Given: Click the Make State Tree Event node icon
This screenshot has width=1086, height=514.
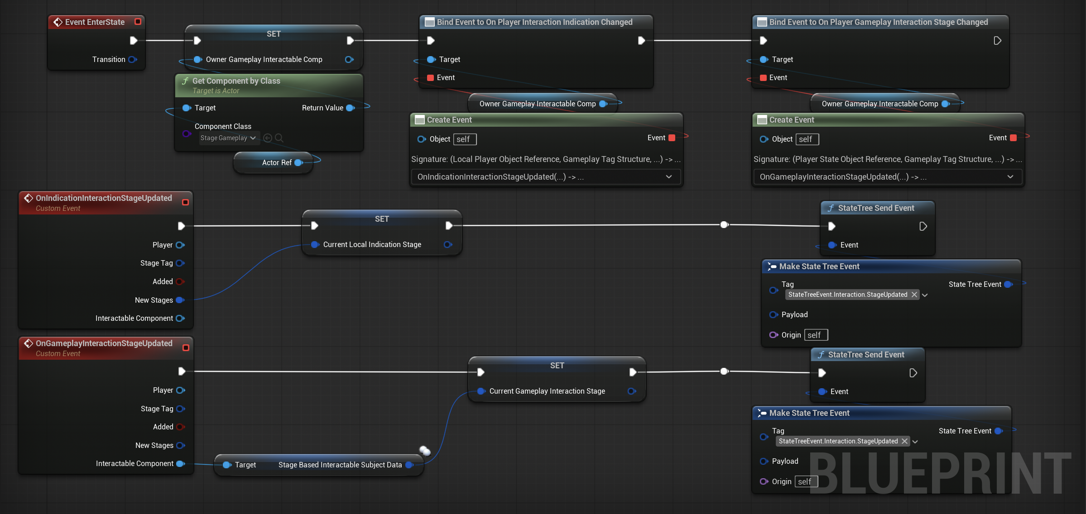Looking at the screenshot, I should [772, 267].
